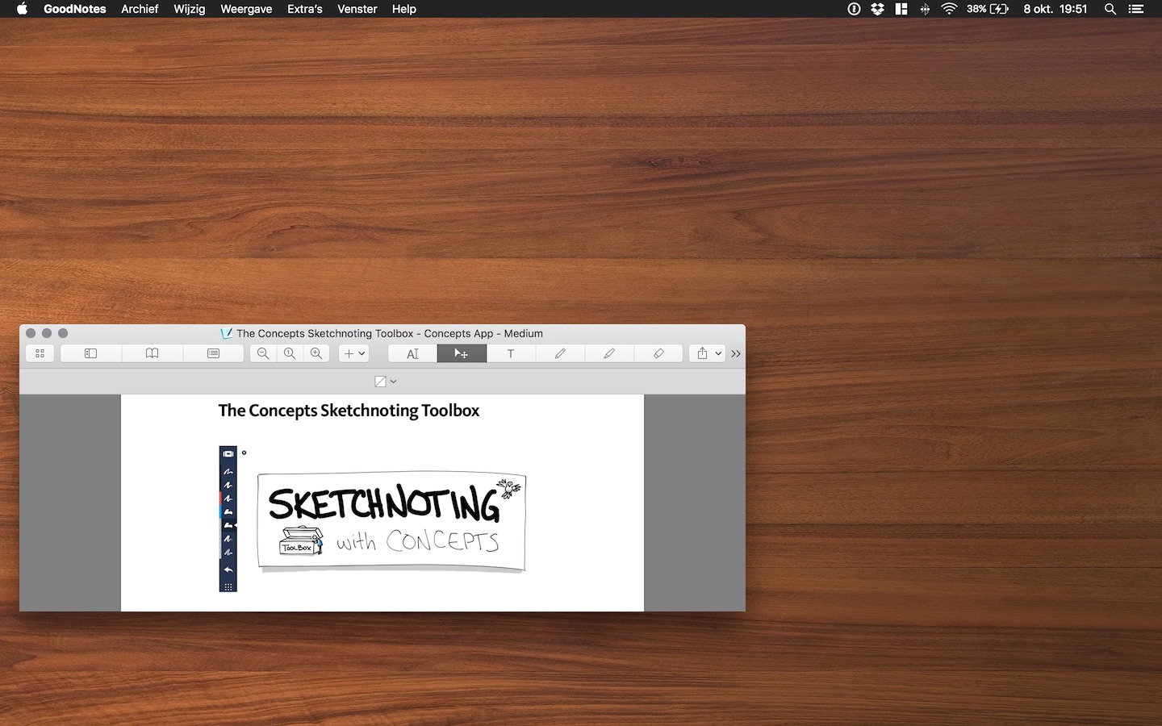Image resolution: width=1162 pixels, height=726 pixels.
Task: Select the text box T tool
Action: [x=511, y=353]
